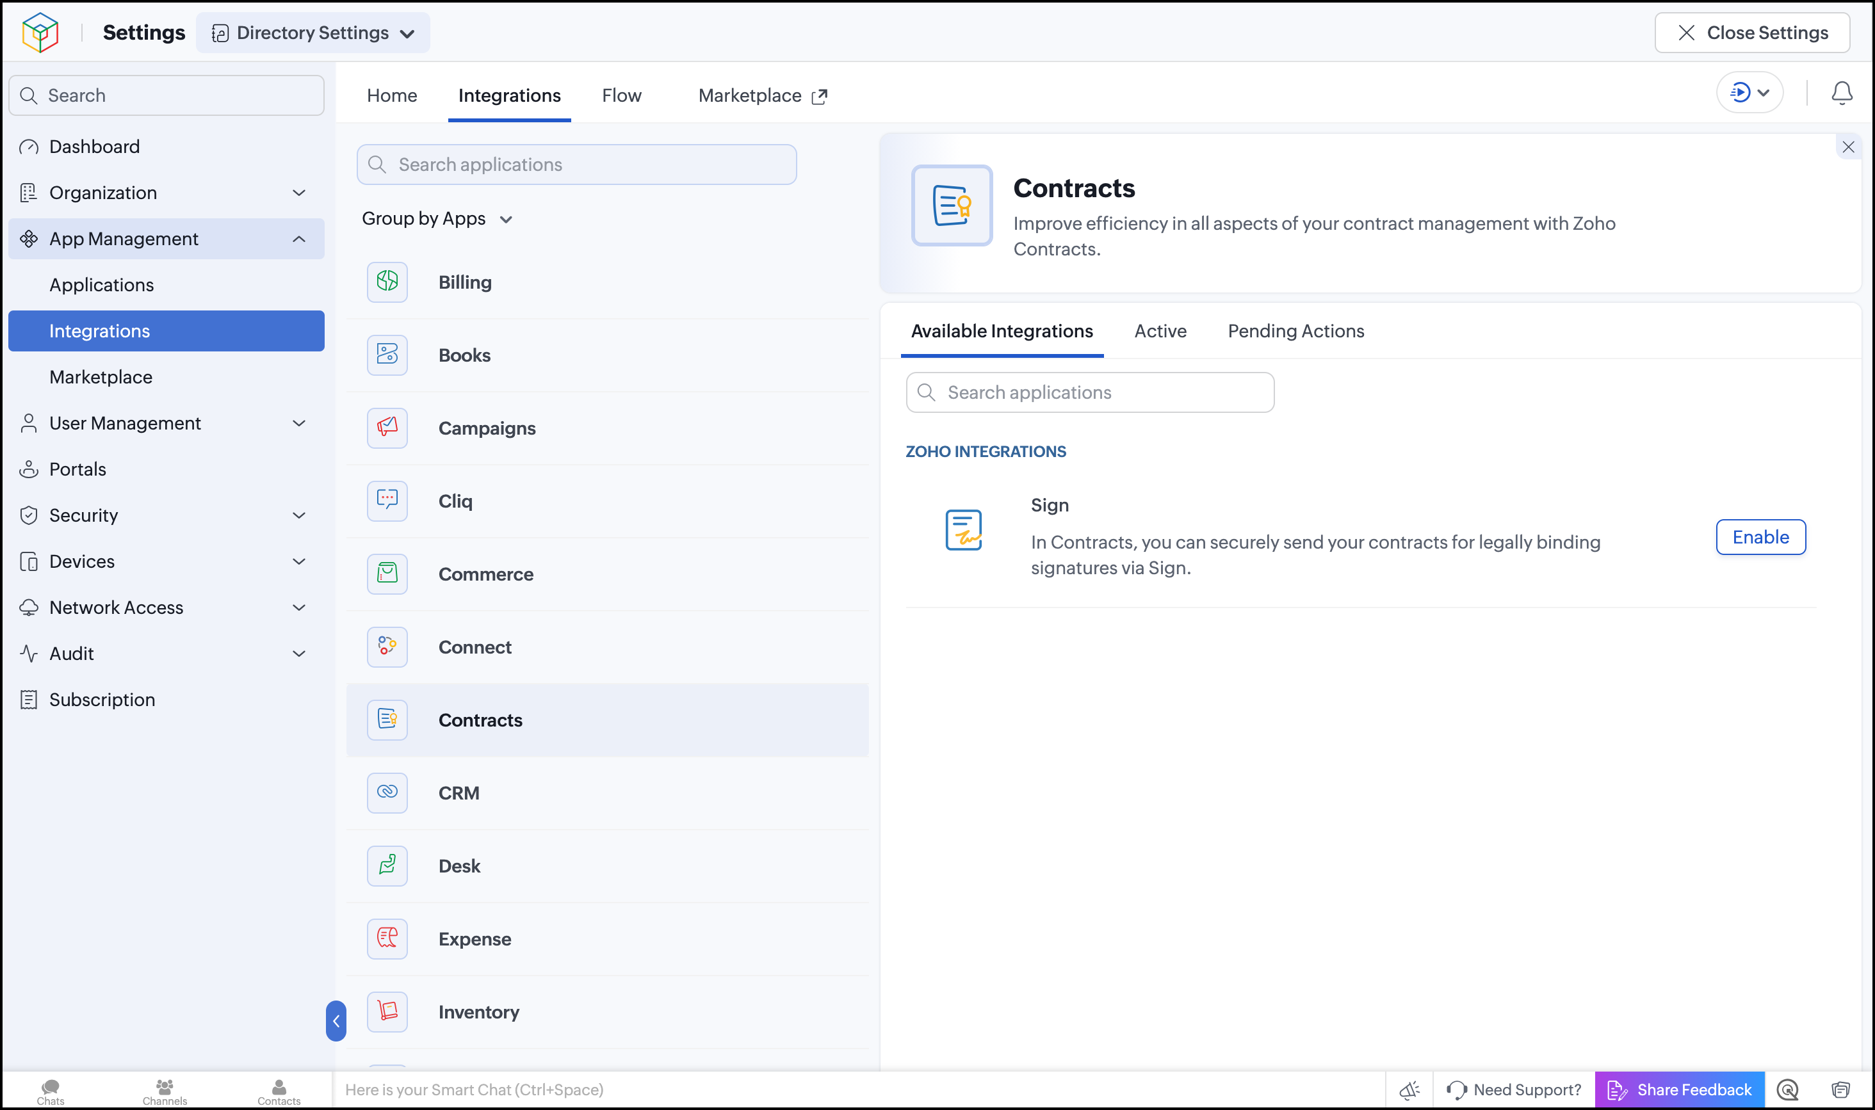Click the Expense app icon
Screen dimensions: 1875x1110
(x=387, y=938)
